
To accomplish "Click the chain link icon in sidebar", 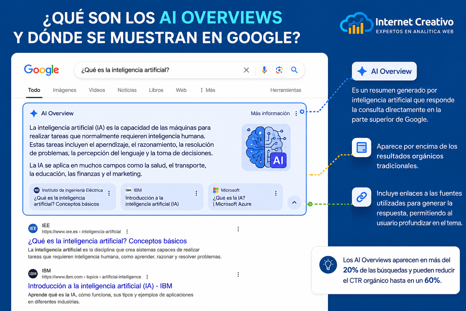I will point(361,197).
